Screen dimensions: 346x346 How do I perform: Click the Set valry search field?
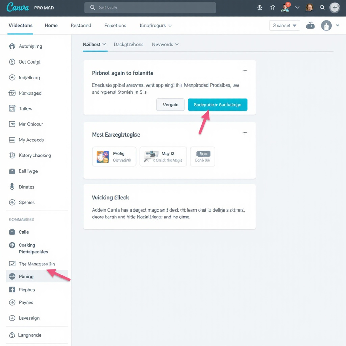coord(150,8)
